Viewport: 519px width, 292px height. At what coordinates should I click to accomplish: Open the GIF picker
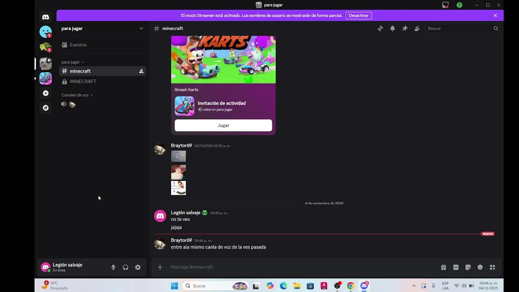(456, 267)
